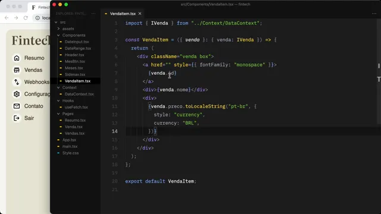Open Meses.tsx in explorer
Viewport: 381px width, 214px height.
coord(74,68)
